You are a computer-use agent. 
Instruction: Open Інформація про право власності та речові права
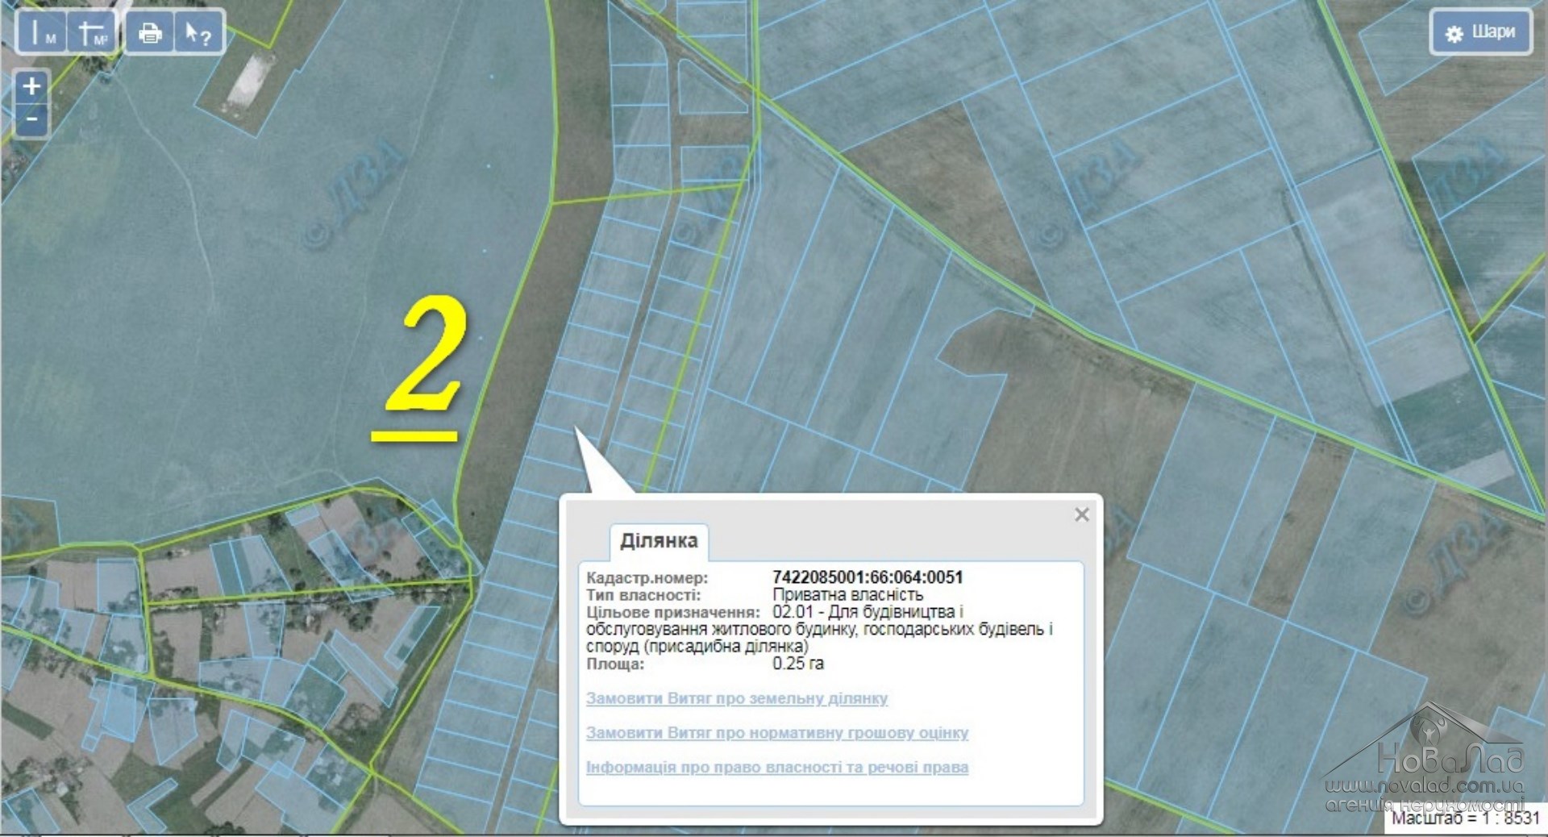click(x=776, y=768)
